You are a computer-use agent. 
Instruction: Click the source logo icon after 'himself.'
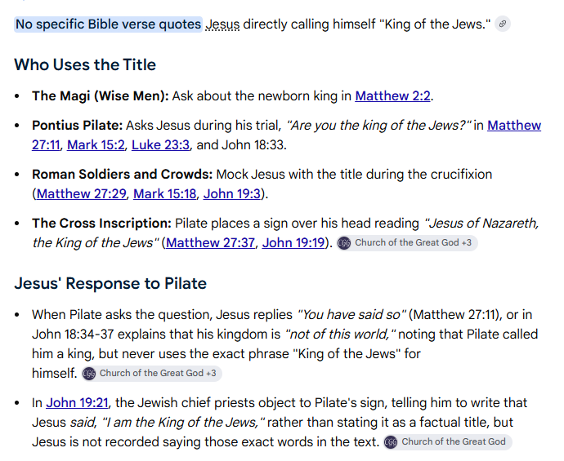[x=89, y=374]
